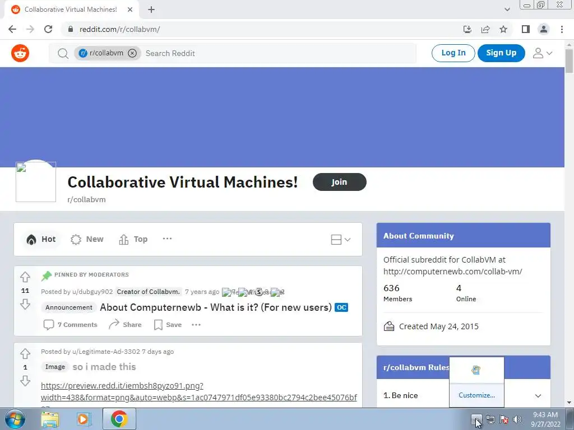Click the Sign Up button
The width and height of the screenshot is (574, 430).
coord(501,53)
